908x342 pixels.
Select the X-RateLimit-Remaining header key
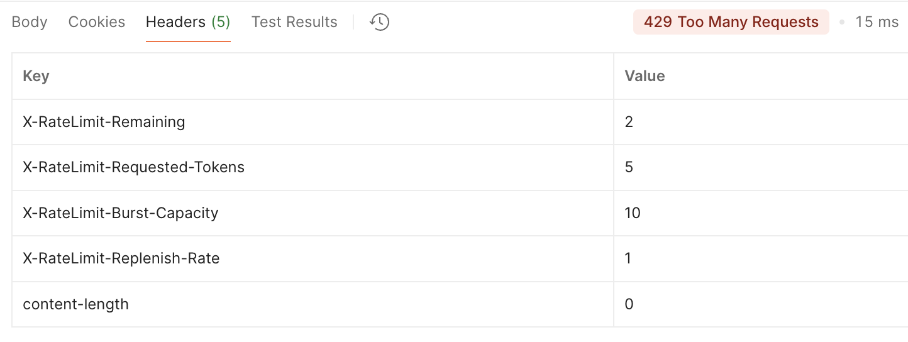coord(104,122)
